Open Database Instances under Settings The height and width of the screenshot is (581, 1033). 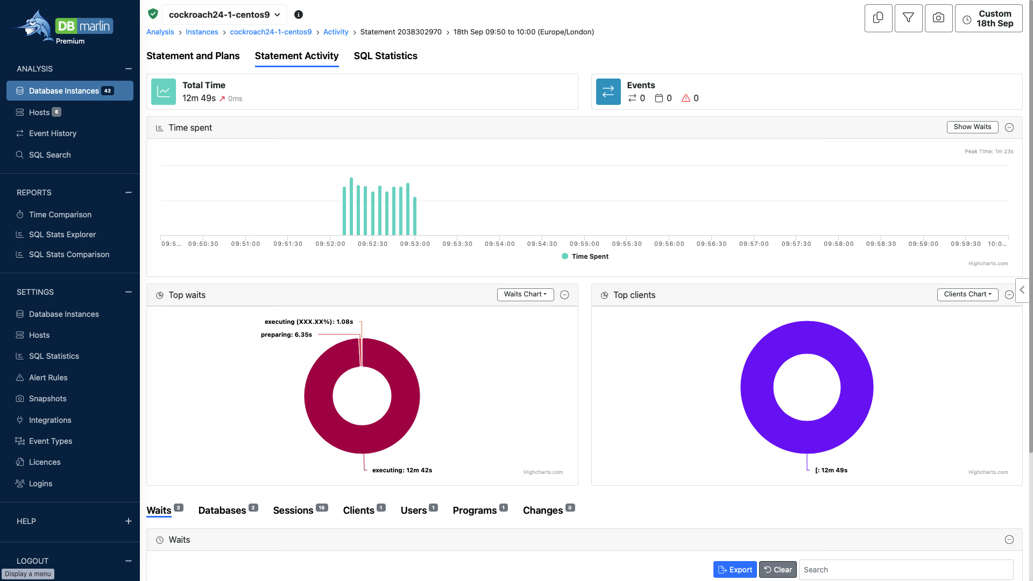tap(63, 314)
